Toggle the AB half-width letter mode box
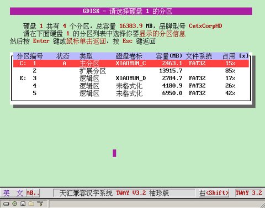This screenshot has height=208, width=265. tap(30, 193)
